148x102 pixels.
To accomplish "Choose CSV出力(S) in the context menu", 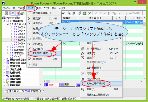I will 101,79.
